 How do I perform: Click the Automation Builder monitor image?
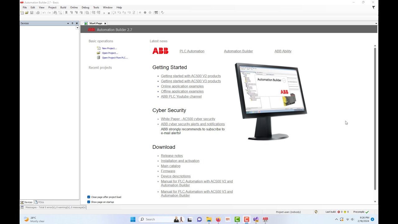coord(271,101)
